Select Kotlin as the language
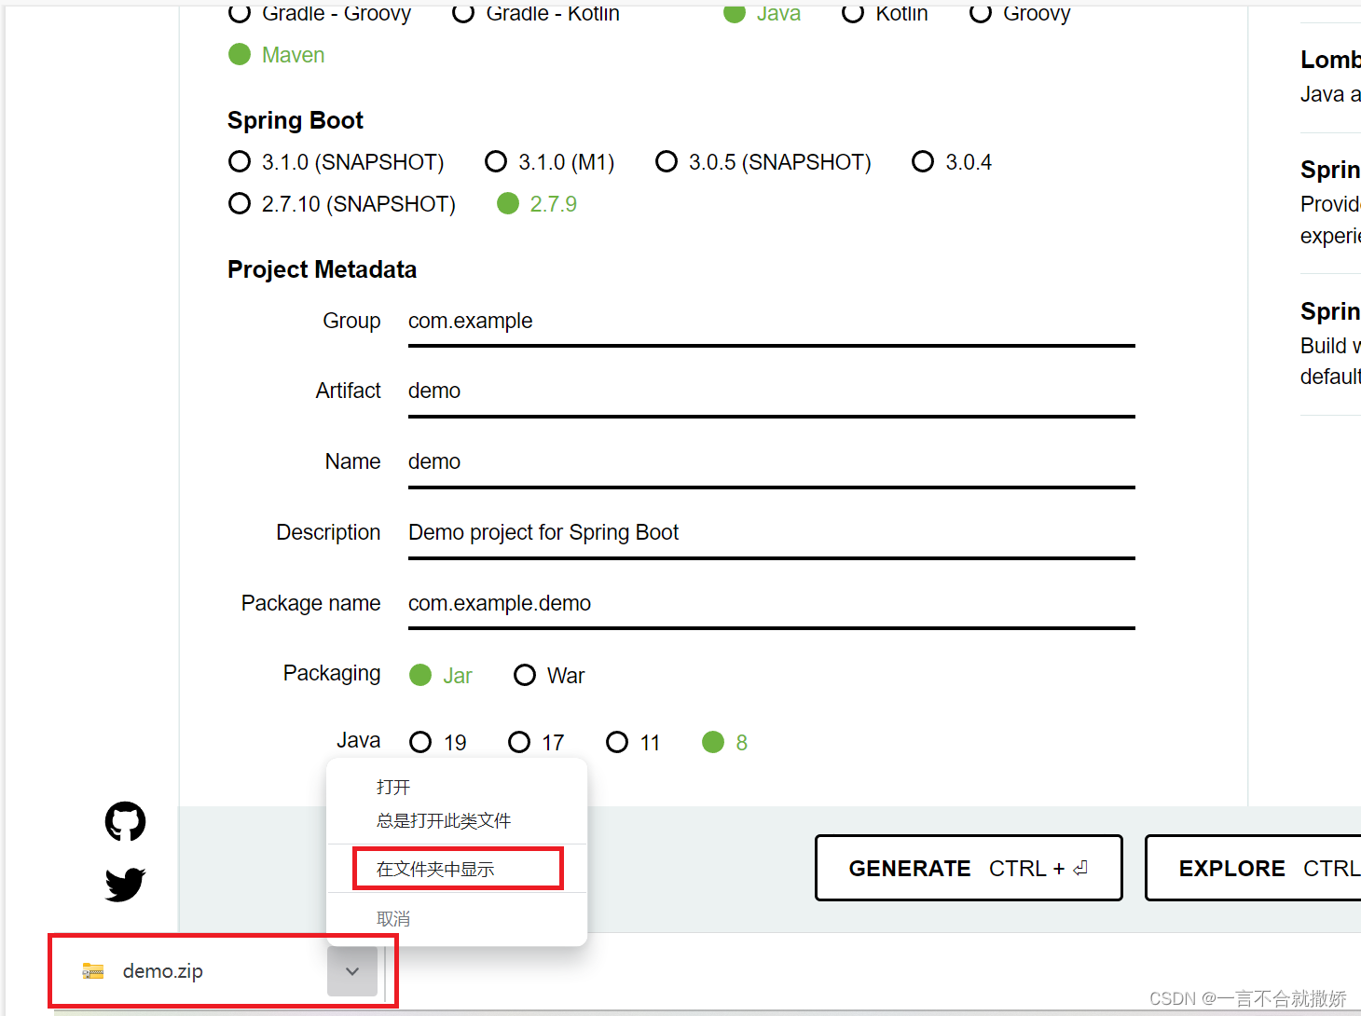Screen dimensions: 1361x1016 tap(885, 13)
